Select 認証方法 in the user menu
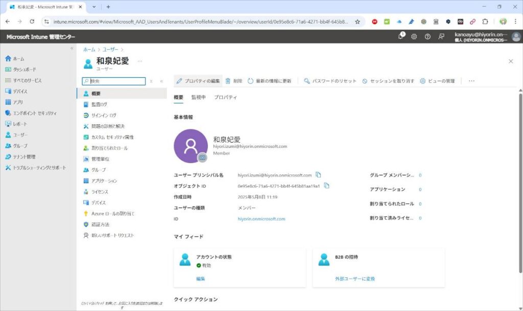 click(x=122, y=225)
